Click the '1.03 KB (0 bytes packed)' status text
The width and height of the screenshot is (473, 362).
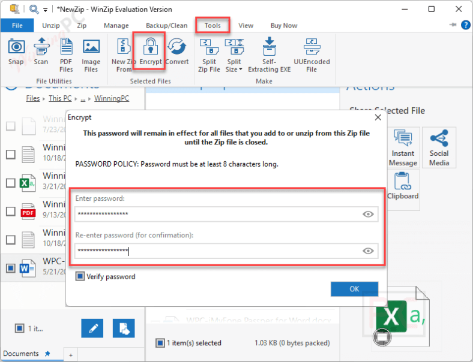[x=292, y=343]
